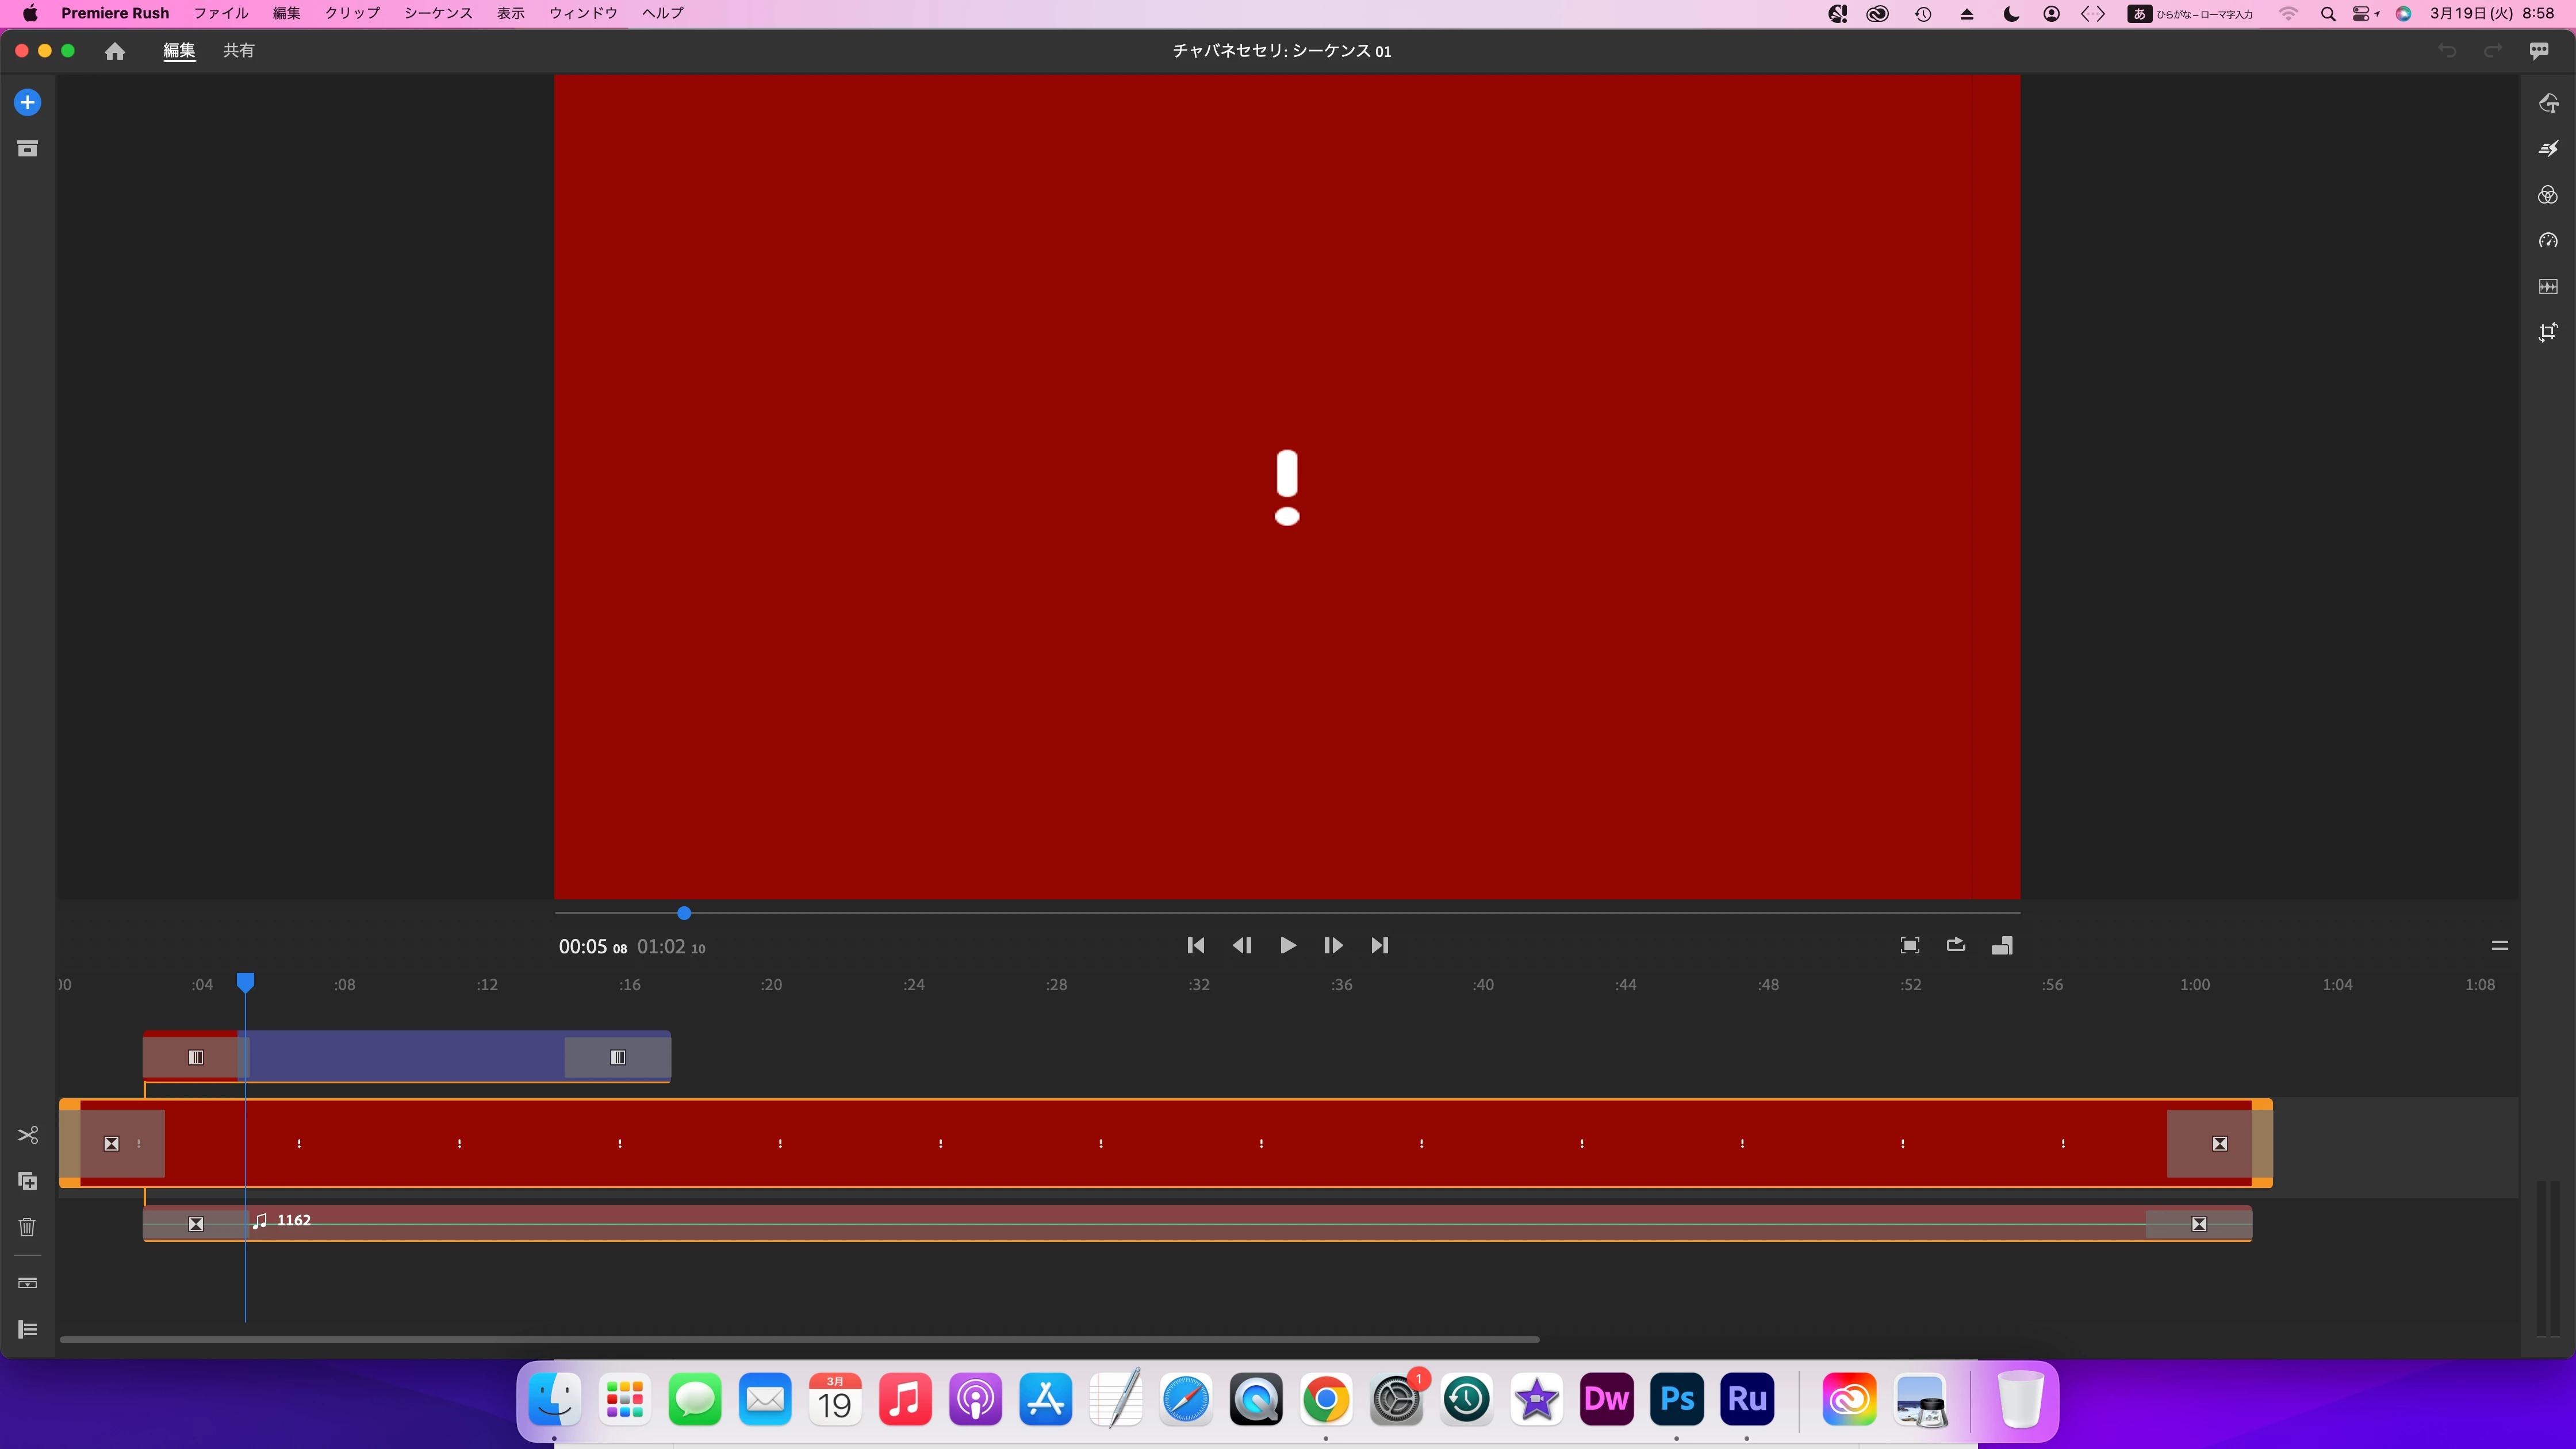
Task: Click the blue add media plus button
Action: [x=27, y=102]
